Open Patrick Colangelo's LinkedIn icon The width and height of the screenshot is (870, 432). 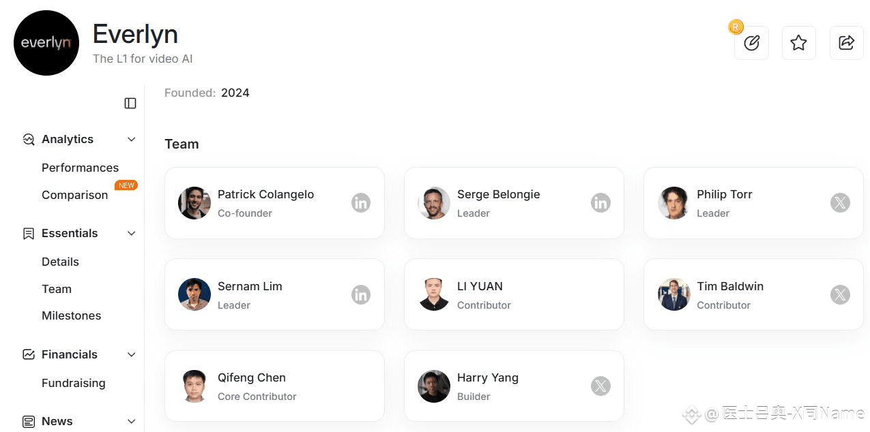tap(361, 203)
